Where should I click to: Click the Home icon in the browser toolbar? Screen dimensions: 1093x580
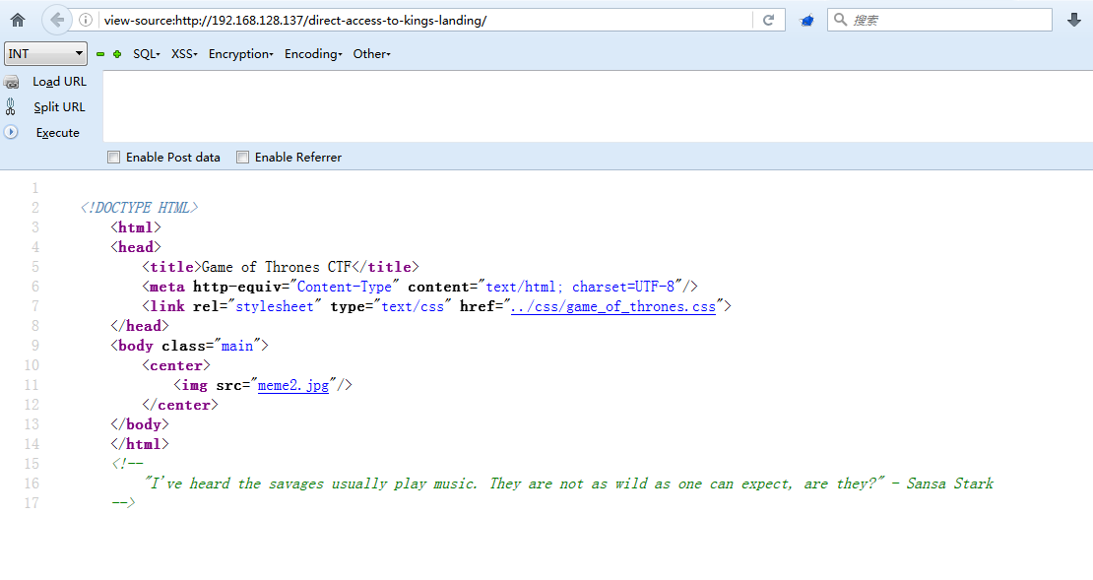18,21
